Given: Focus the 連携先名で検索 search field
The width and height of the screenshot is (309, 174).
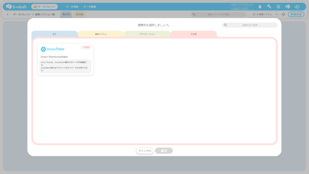Looking at the screenshot, I should point(250,25).
